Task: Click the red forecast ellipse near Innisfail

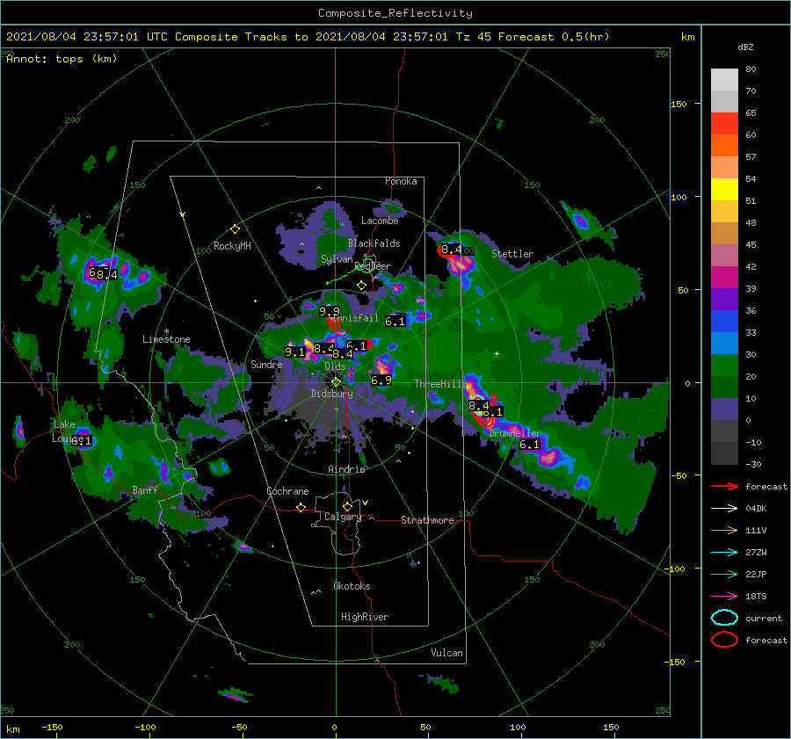Action: pos(333,322)
